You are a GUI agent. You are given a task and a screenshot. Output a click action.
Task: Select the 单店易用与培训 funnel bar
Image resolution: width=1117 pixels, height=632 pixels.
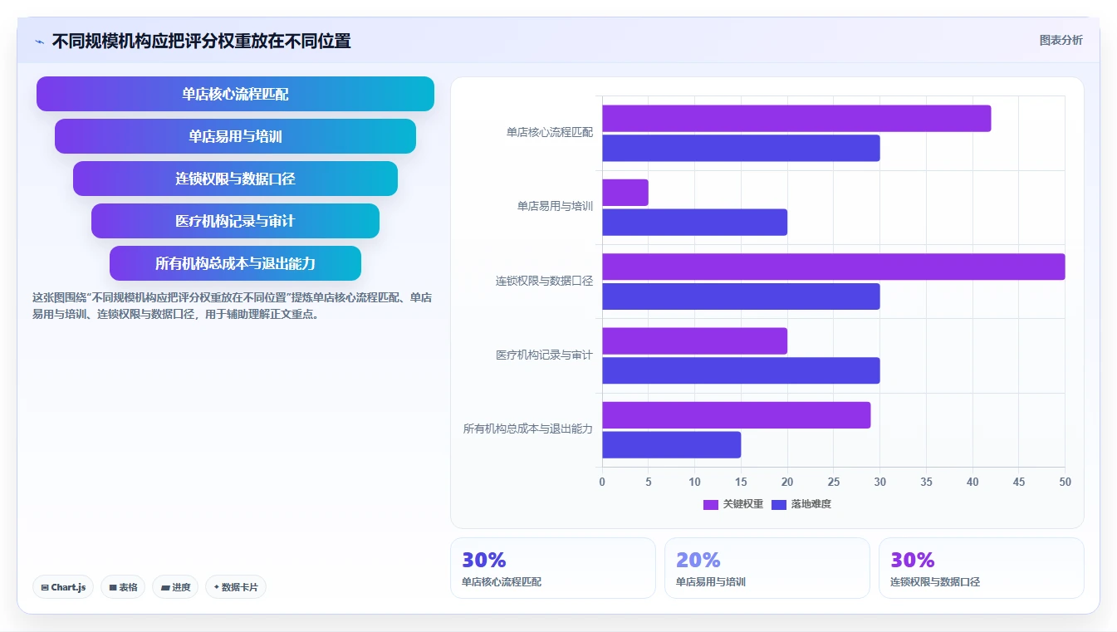click(235, 136)
